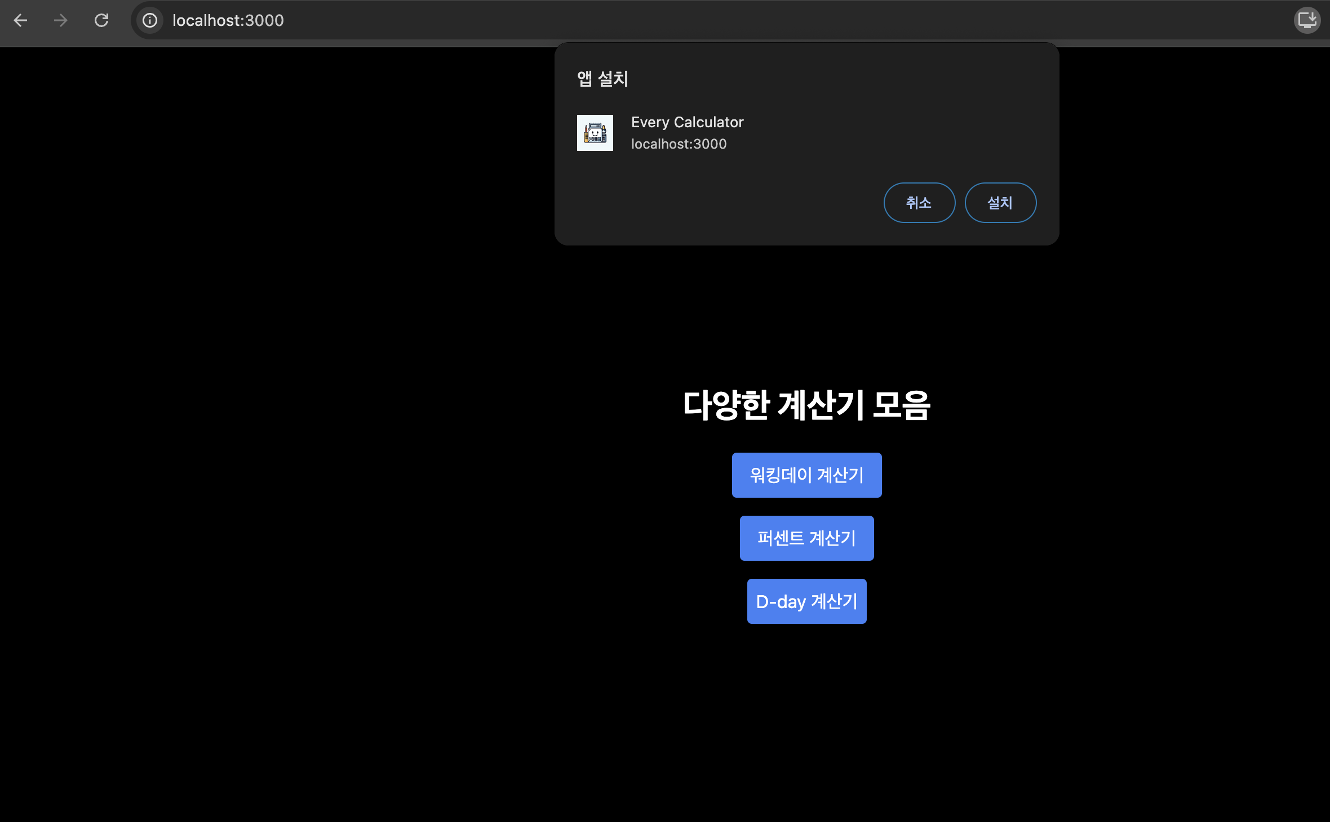The height and width of the screenshot is (822, 1330).
Task: Click the 다양한 계산기 모음 heading
Action: click(x=806, y=405)
